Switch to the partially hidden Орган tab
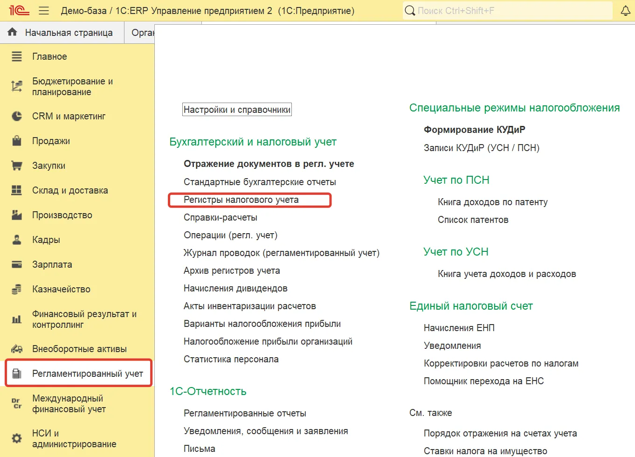 (140, 33)
